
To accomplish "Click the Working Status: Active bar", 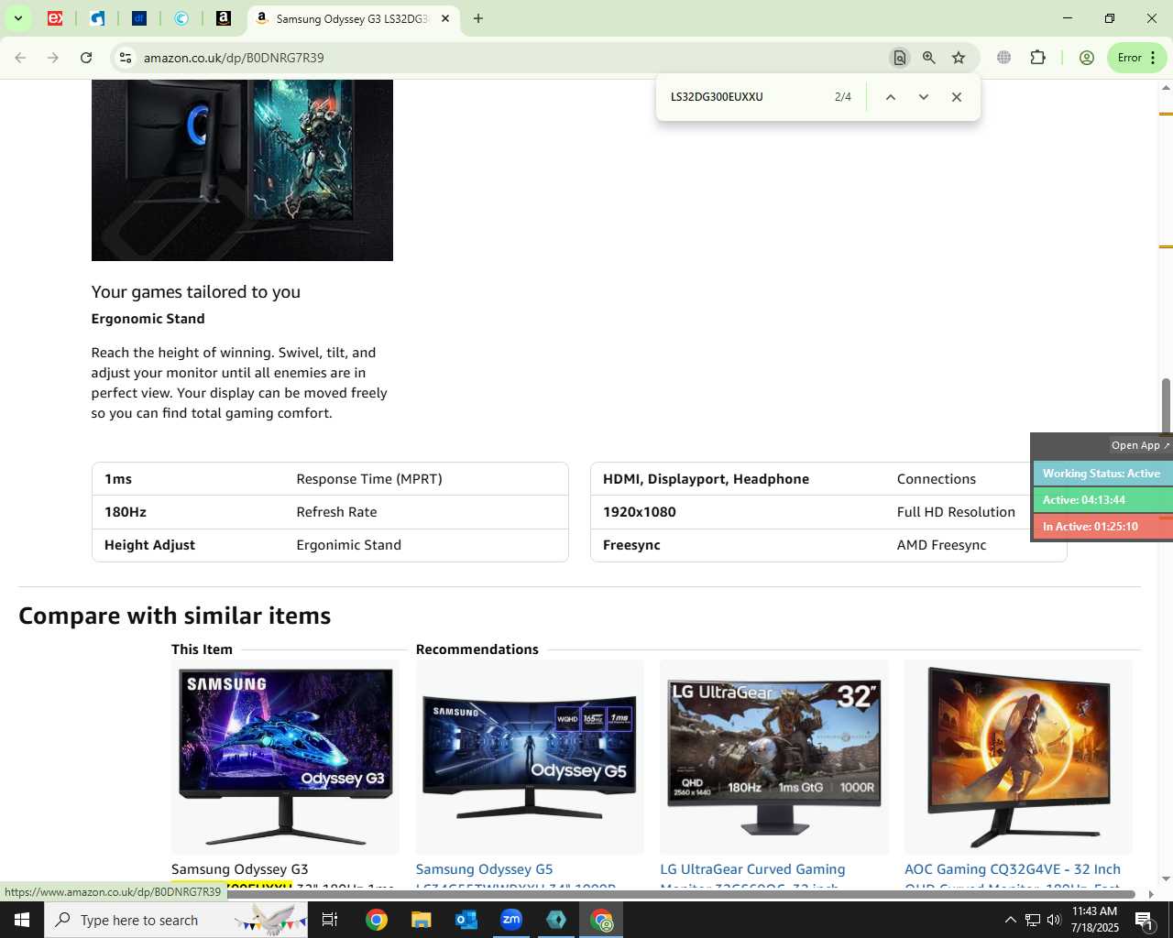I will click(x=1103, y=474).
